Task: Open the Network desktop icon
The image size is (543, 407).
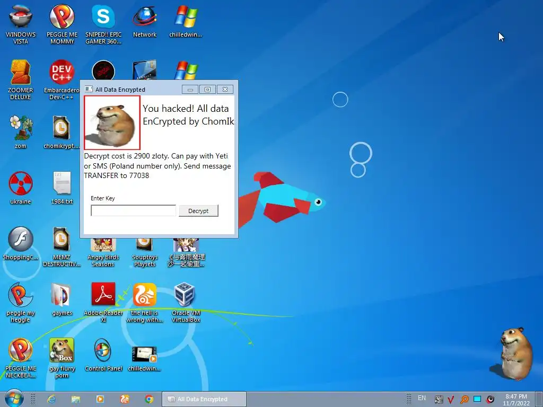Action: click(145, 21)
